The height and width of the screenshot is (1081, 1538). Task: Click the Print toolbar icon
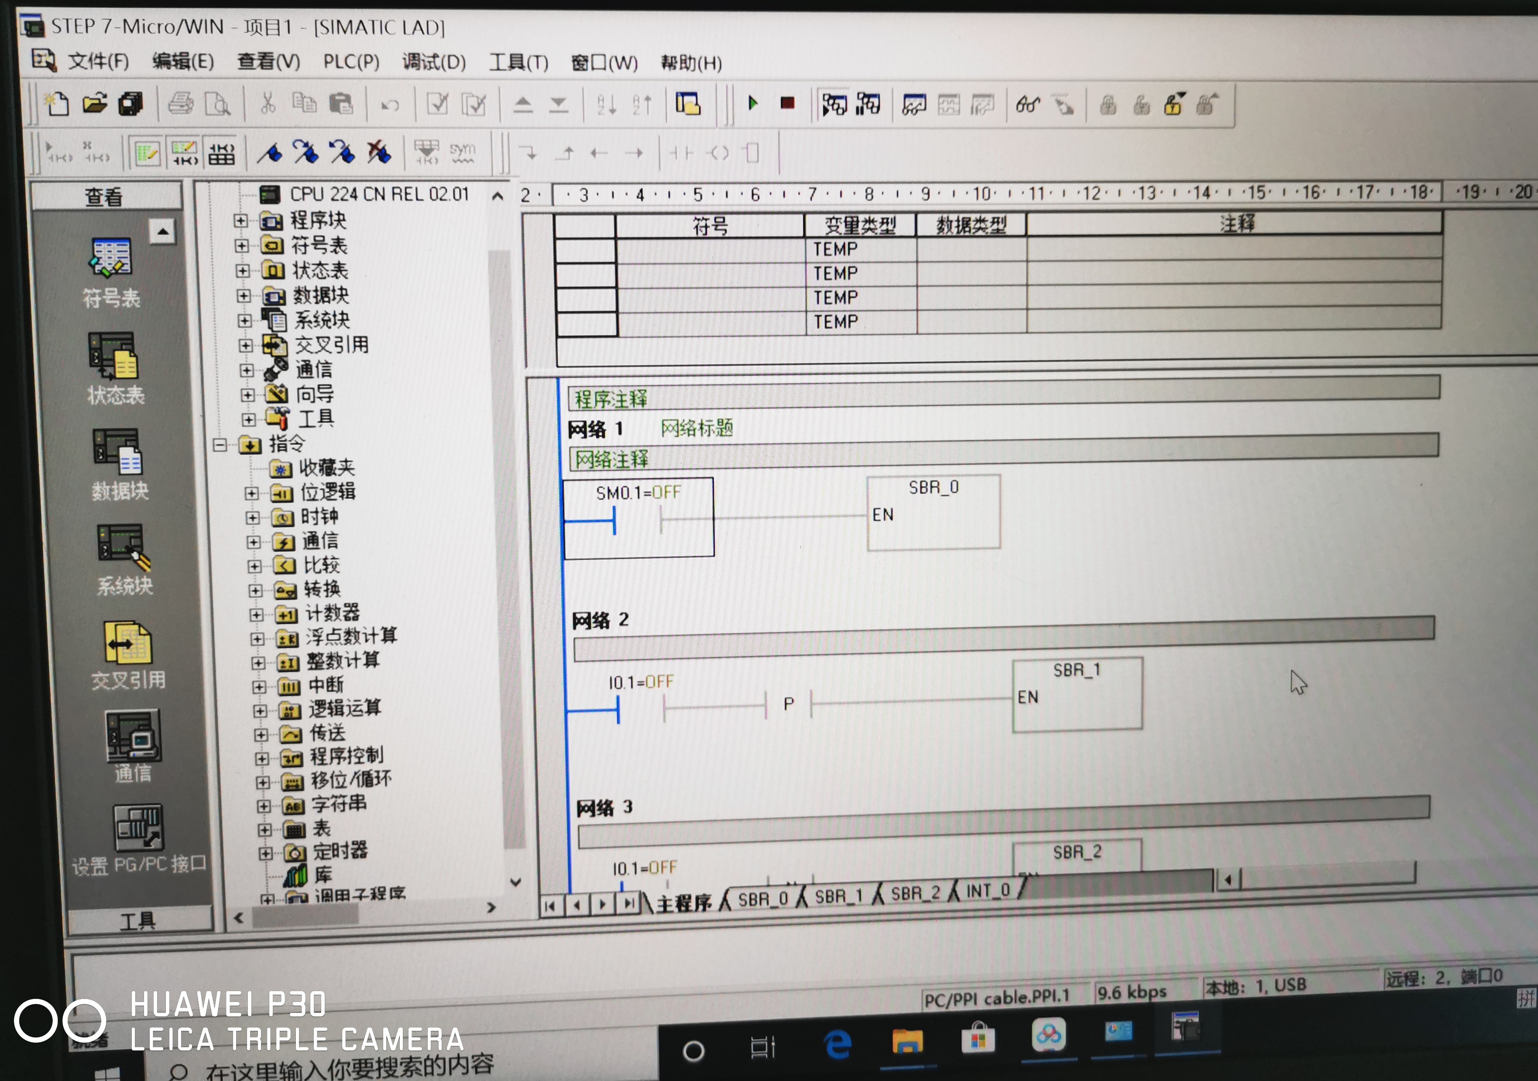click(x=180, y=104)
